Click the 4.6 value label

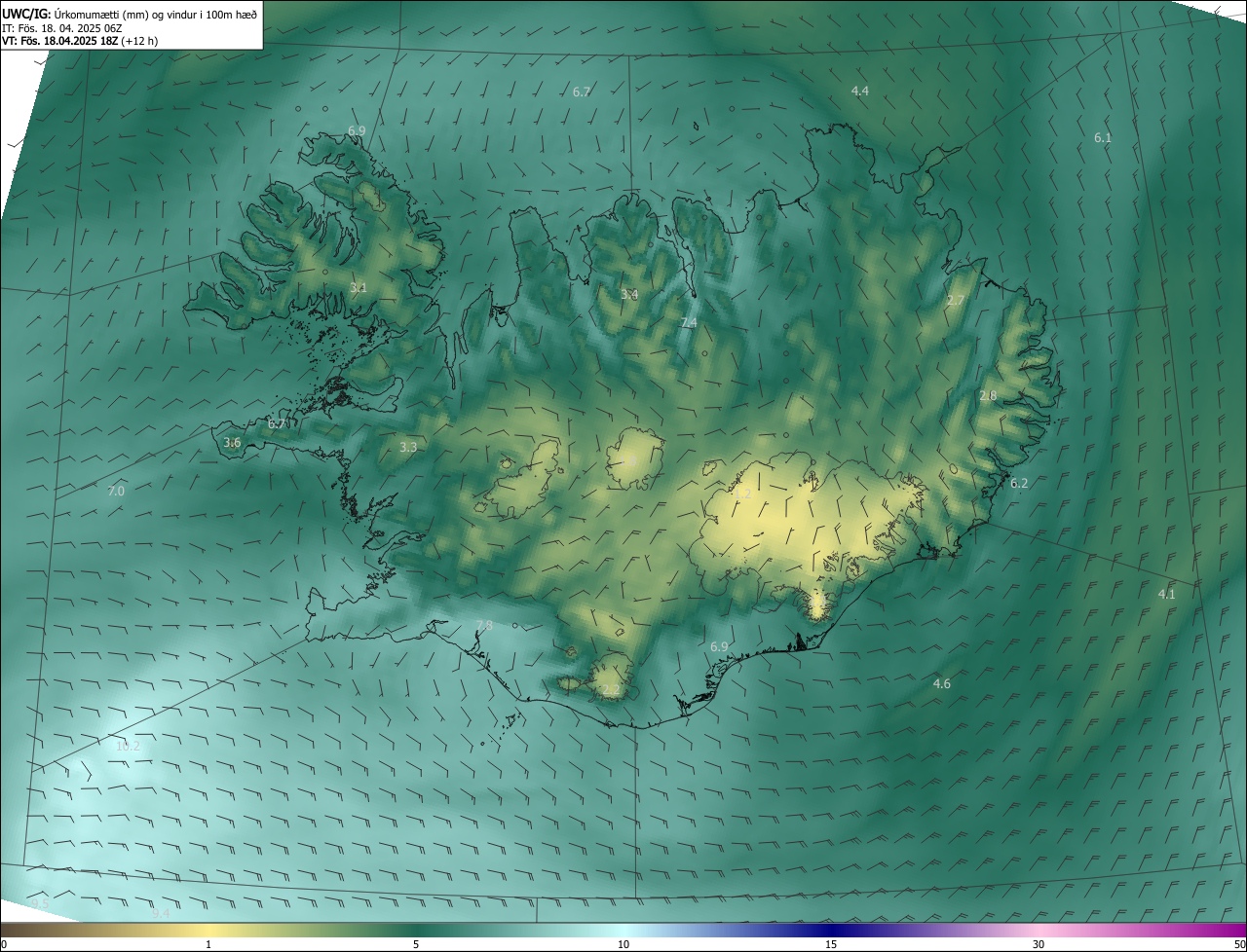[941, 684]
